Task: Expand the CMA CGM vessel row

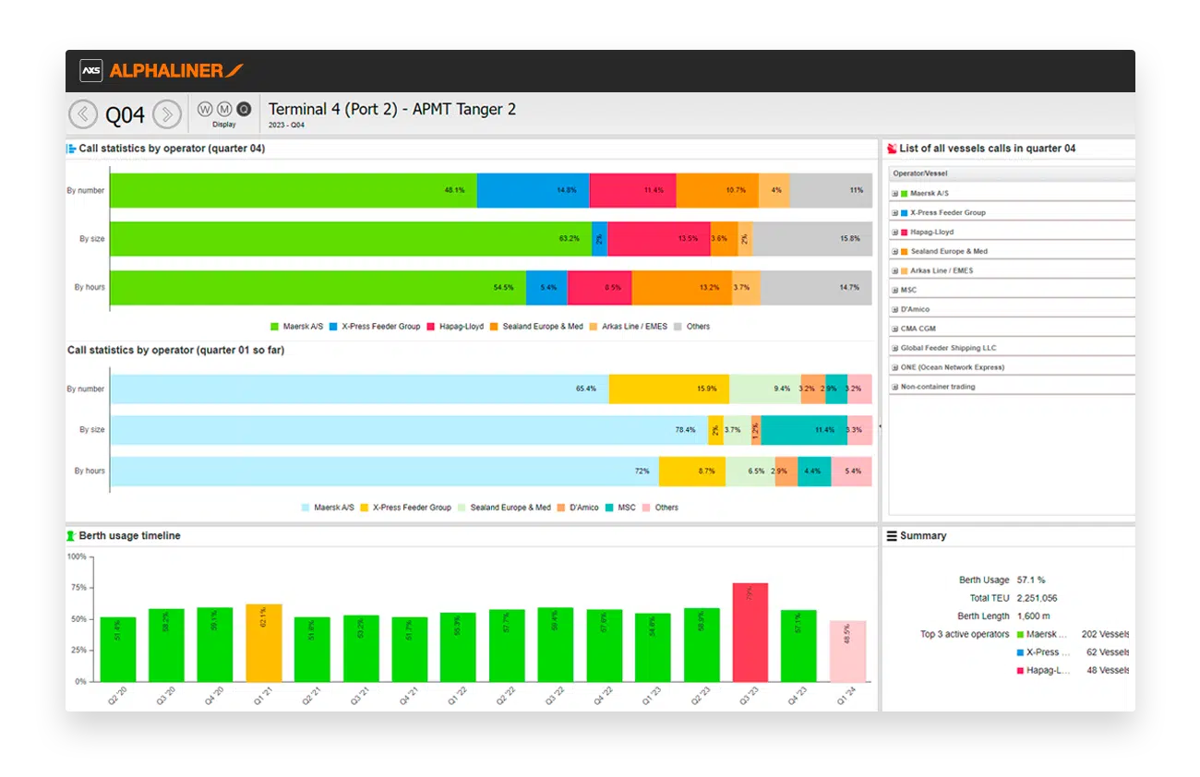Action: pos(894,329)
